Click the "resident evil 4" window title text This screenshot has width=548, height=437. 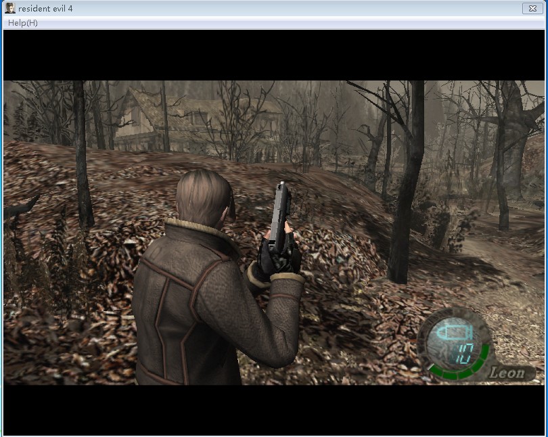point(45,8)
